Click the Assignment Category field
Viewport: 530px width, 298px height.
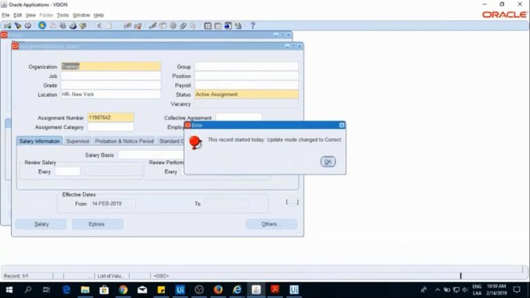tap(111, 127)
